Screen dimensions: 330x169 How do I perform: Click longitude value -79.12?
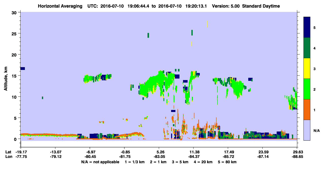click(x=55, y=157)
